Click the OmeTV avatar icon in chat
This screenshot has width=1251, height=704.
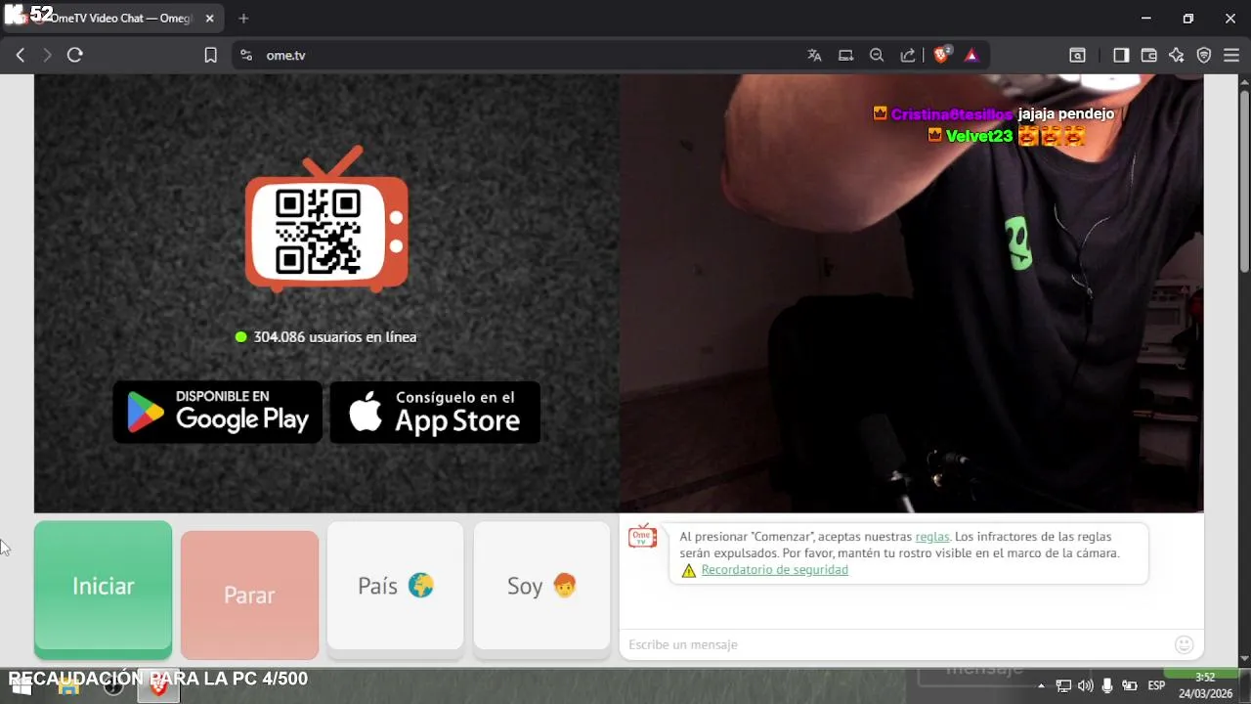[642, 537]
